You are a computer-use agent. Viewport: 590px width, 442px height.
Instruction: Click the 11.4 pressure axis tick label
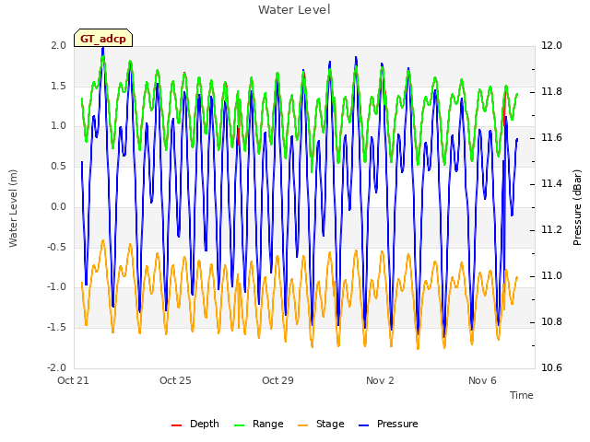pos(551,184)
